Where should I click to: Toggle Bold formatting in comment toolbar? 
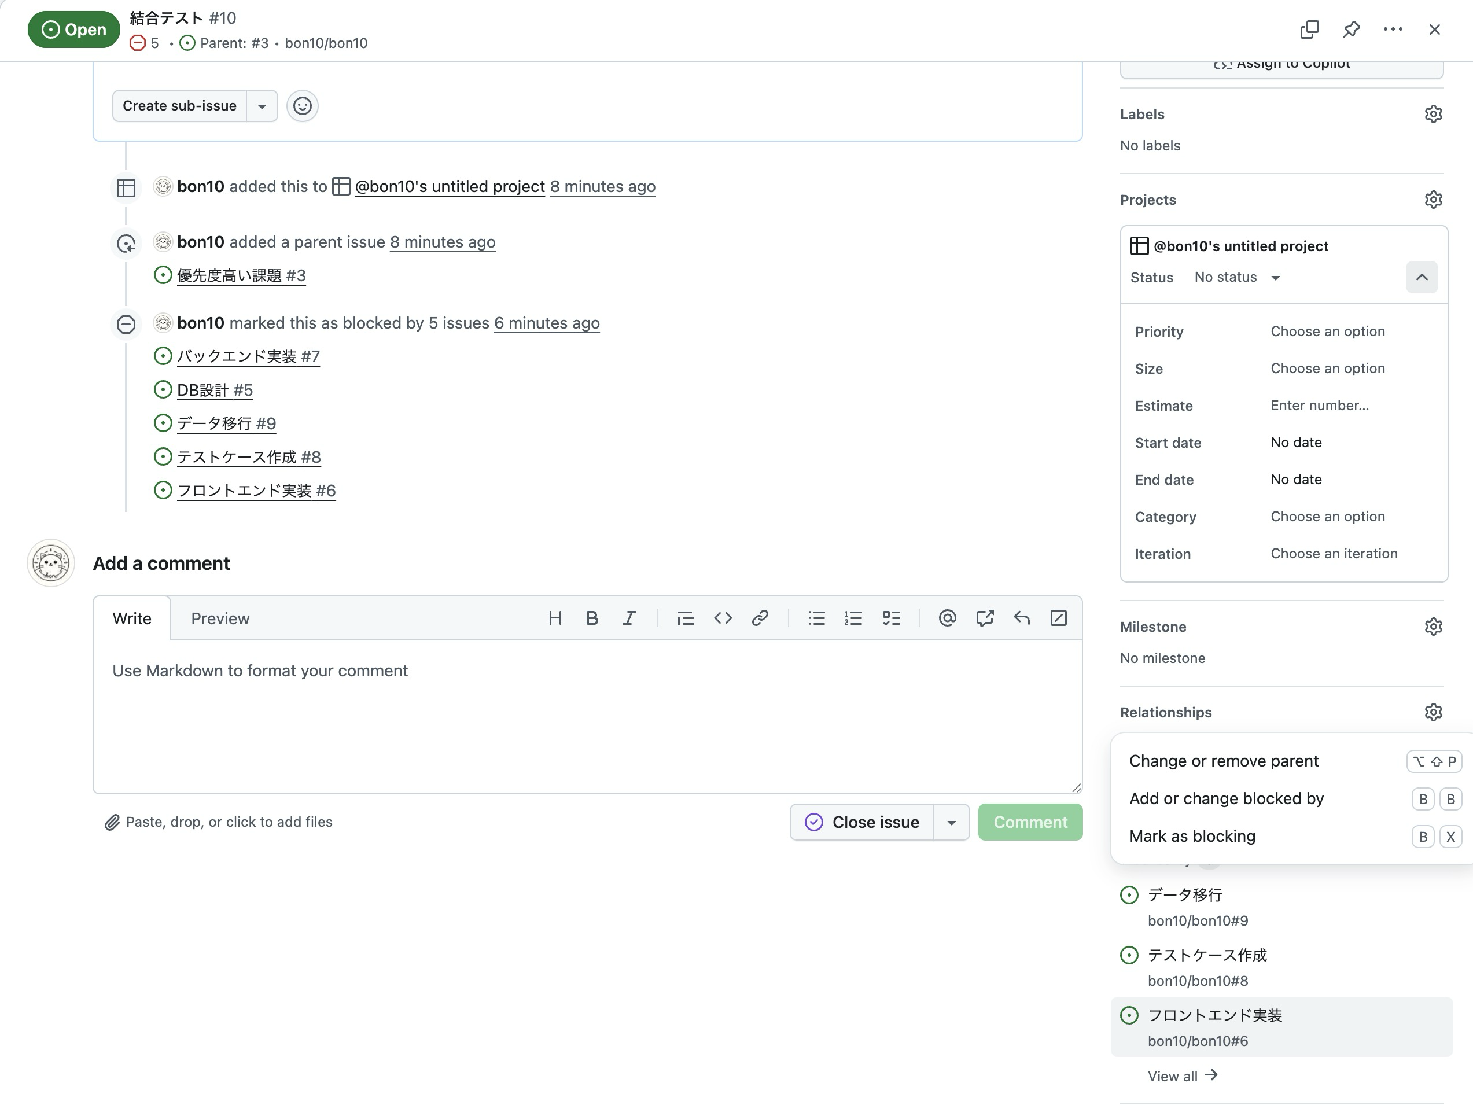[x=591, y=618]
